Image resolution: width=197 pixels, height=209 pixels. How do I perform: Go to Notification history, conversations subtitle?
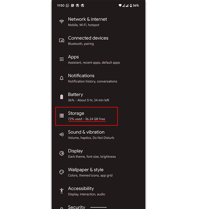click(x=92, y=81)
